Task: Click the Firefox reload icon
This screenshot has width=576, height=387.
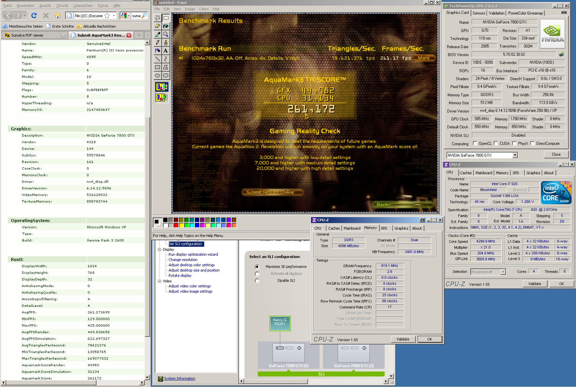Action: (x=34, y=15)
